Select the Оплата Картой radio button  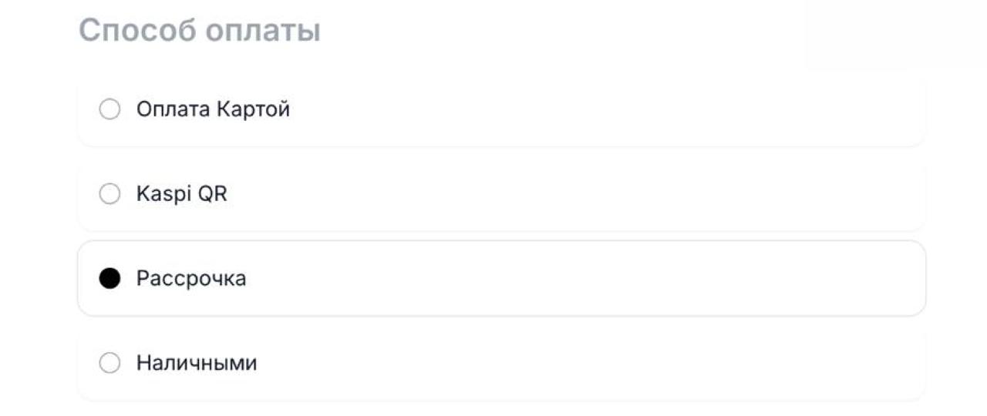[x=110, y=109]
